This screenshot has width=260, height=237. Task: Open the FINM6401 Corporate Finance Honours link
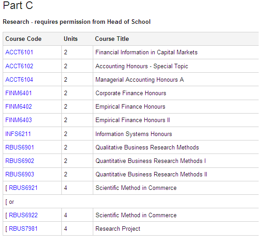tap(18, 93)
